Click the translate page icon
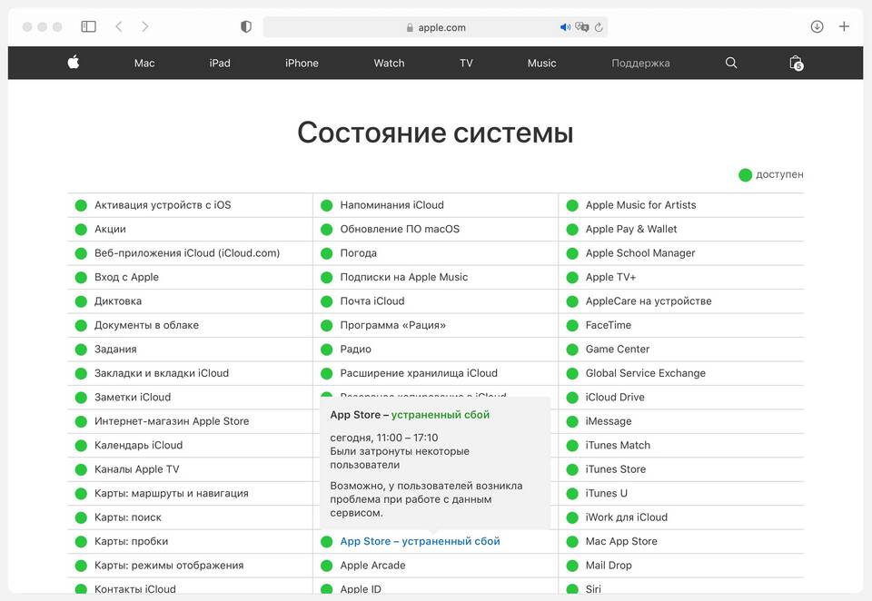 pyautogui.click(x=582, y=27)
